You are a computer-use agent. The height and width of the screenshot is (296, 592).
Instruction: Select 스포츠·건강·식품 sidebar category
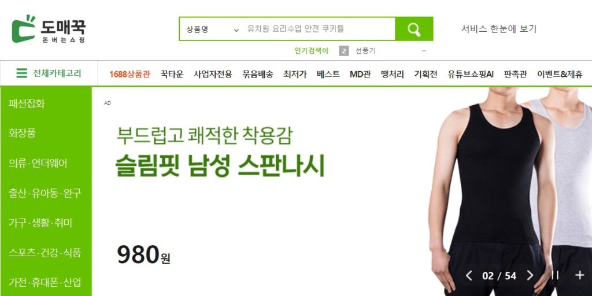tap(45, 252)
